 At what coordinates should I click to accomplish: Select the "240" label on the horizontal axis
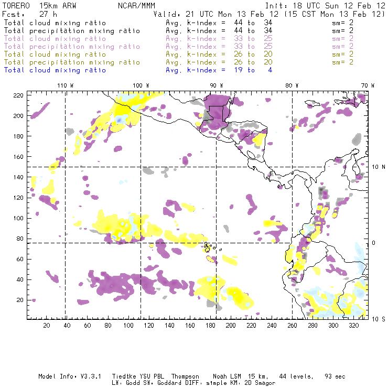[272, 326]
